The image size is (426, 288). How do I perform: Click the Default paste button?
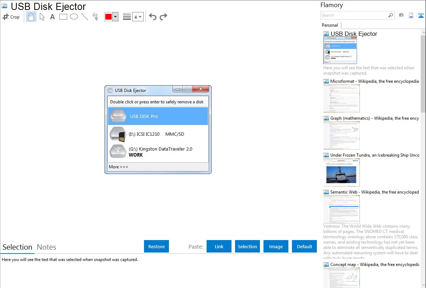pos(304,246)
